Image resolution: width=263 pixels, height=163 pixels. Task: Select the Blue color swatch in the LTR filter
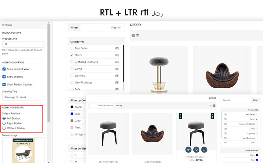point(72,114)
